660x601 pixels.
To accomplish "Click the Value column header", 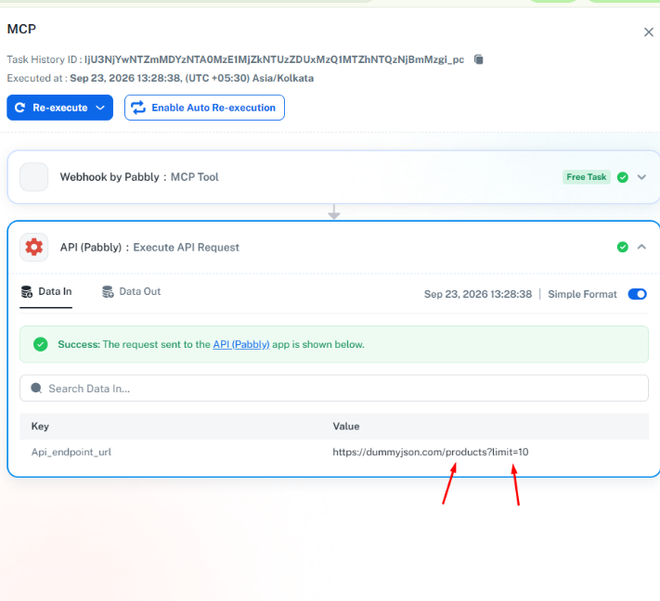I will (346, 427).
